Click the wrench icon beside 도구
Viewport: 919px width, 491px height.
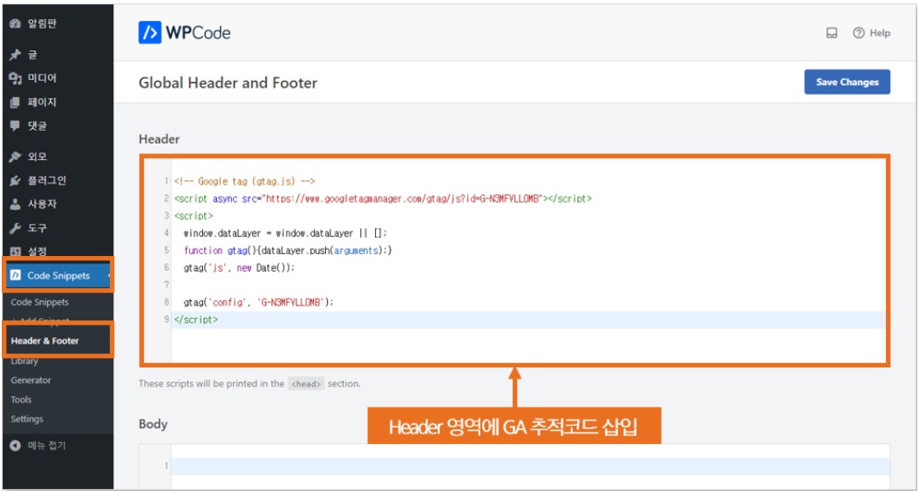(16, 228)
